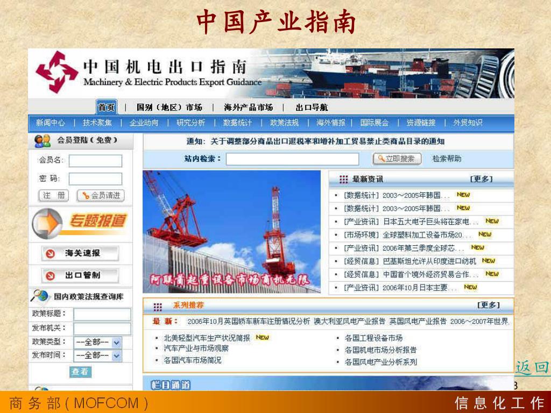551x413 pixels.
Task: Click the 查看 query button
Action: click(x=81, y=372)
